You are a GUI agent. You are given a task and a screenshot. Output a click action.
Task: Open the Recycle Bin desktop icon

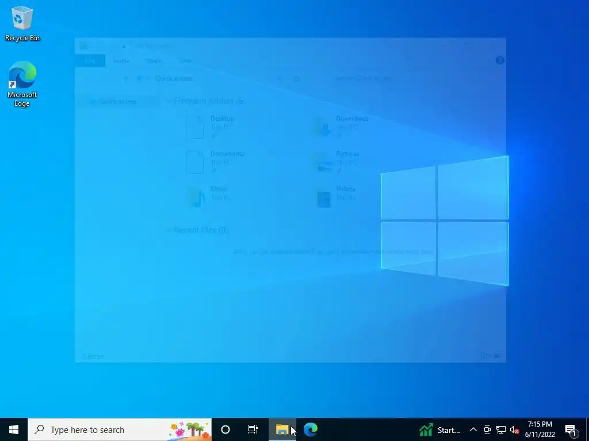coord(22,23)
